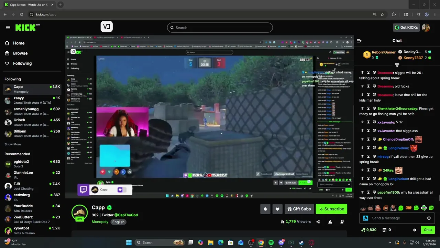Viewport: 440px width, 248px height.
Task: Open pgldota2 recommended channel
Action: pyautogui.click(x=32, y=164)
